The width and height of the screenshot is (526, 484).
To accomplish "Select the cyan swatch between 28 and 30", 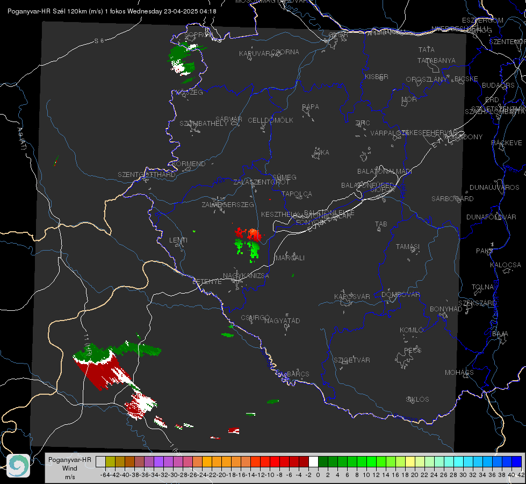I will (x=459, y=461).
